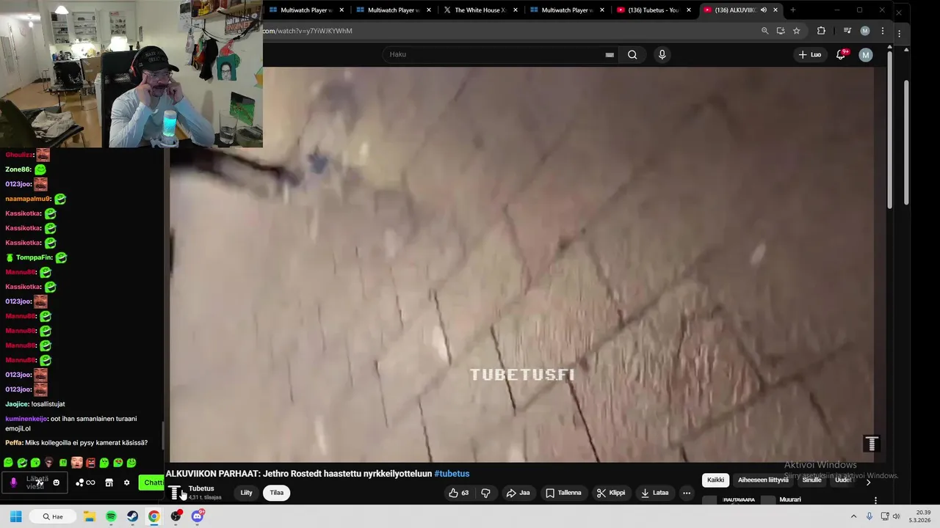This screenshot has height=528, width=940.
Task: Click the Tallenna save button
Action: pos(563,493)
